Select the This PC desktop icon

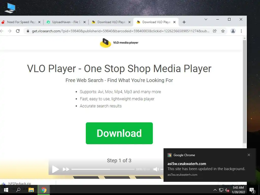(x=10, y=8)
